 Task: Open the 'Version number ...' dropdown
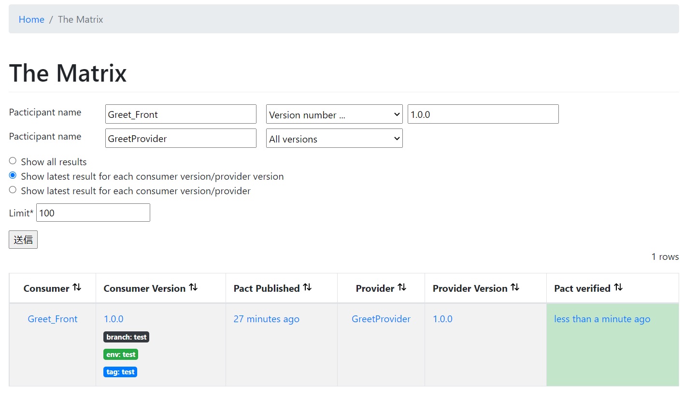pos(334,114)
